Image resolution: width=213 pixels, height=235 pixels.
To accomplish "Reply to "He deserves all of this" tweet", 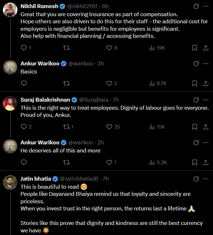I will (x=24, y=162).
